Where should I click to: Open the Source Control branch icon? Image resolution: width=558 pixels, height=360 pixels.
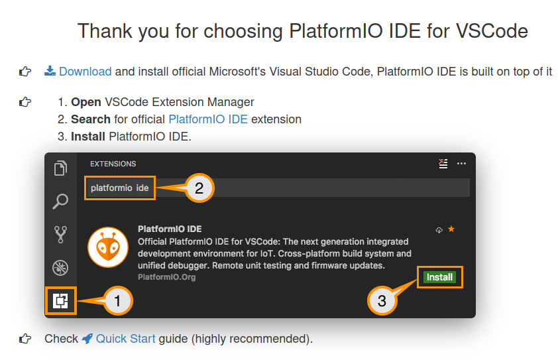(60, 234)
